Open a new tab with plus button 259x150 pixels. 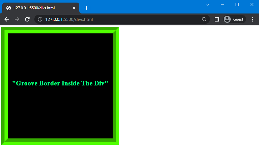(86, 8)
